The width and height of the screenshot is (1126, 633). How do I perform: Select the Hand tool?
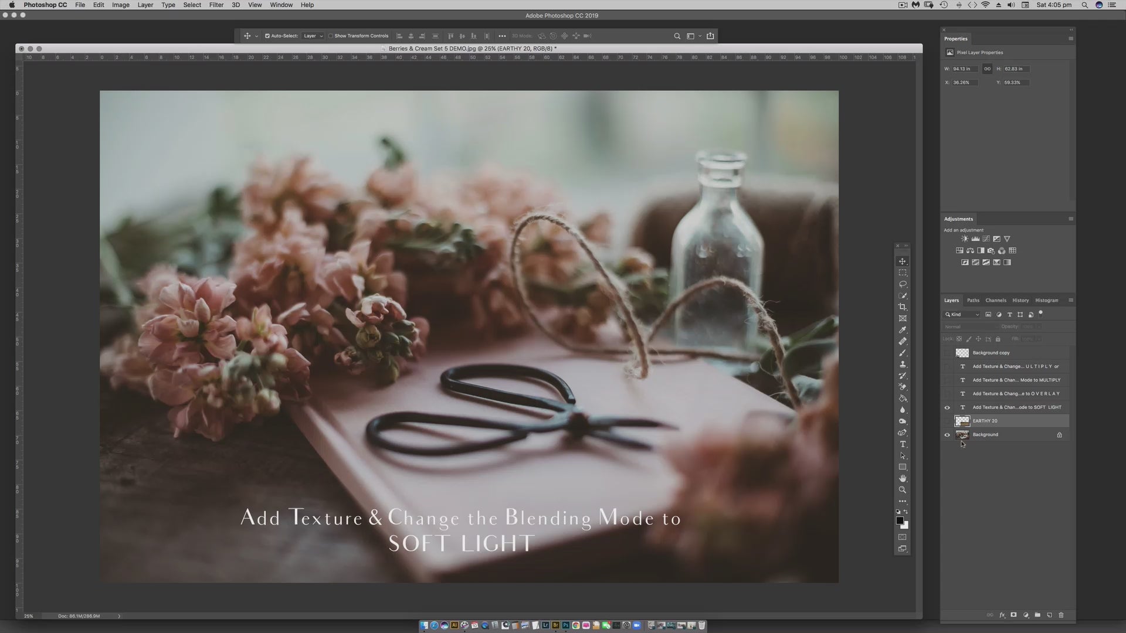point(903,478)
